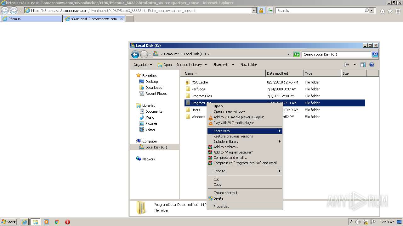
Task: Launch media player from taskbar
Action: pyautogui.click(x=46, y=222)
